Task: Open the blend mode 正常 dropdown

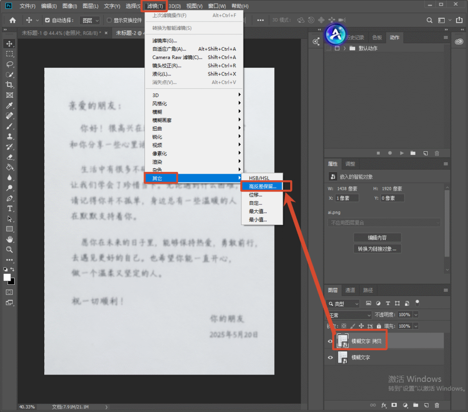Action: point(349,315)
